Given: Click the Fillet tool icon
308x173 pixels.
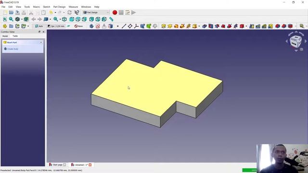Looking at the screenshot, I should (x=278, y=26).
